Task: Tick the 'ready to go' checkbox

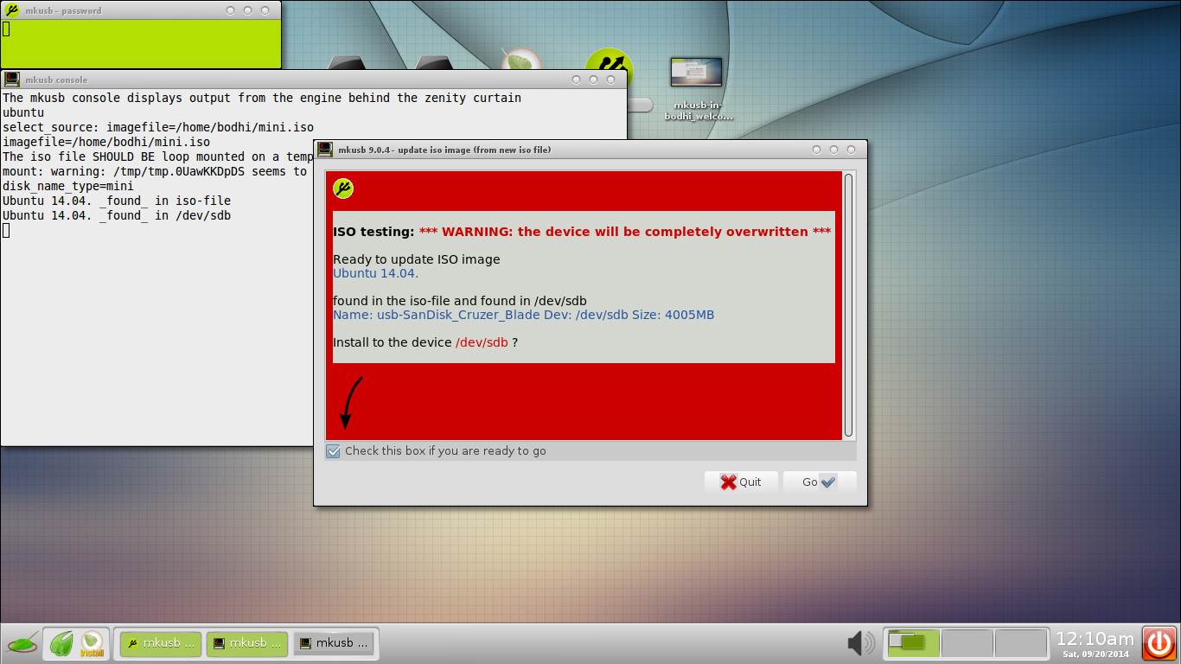Action: [x=333, y=451]
